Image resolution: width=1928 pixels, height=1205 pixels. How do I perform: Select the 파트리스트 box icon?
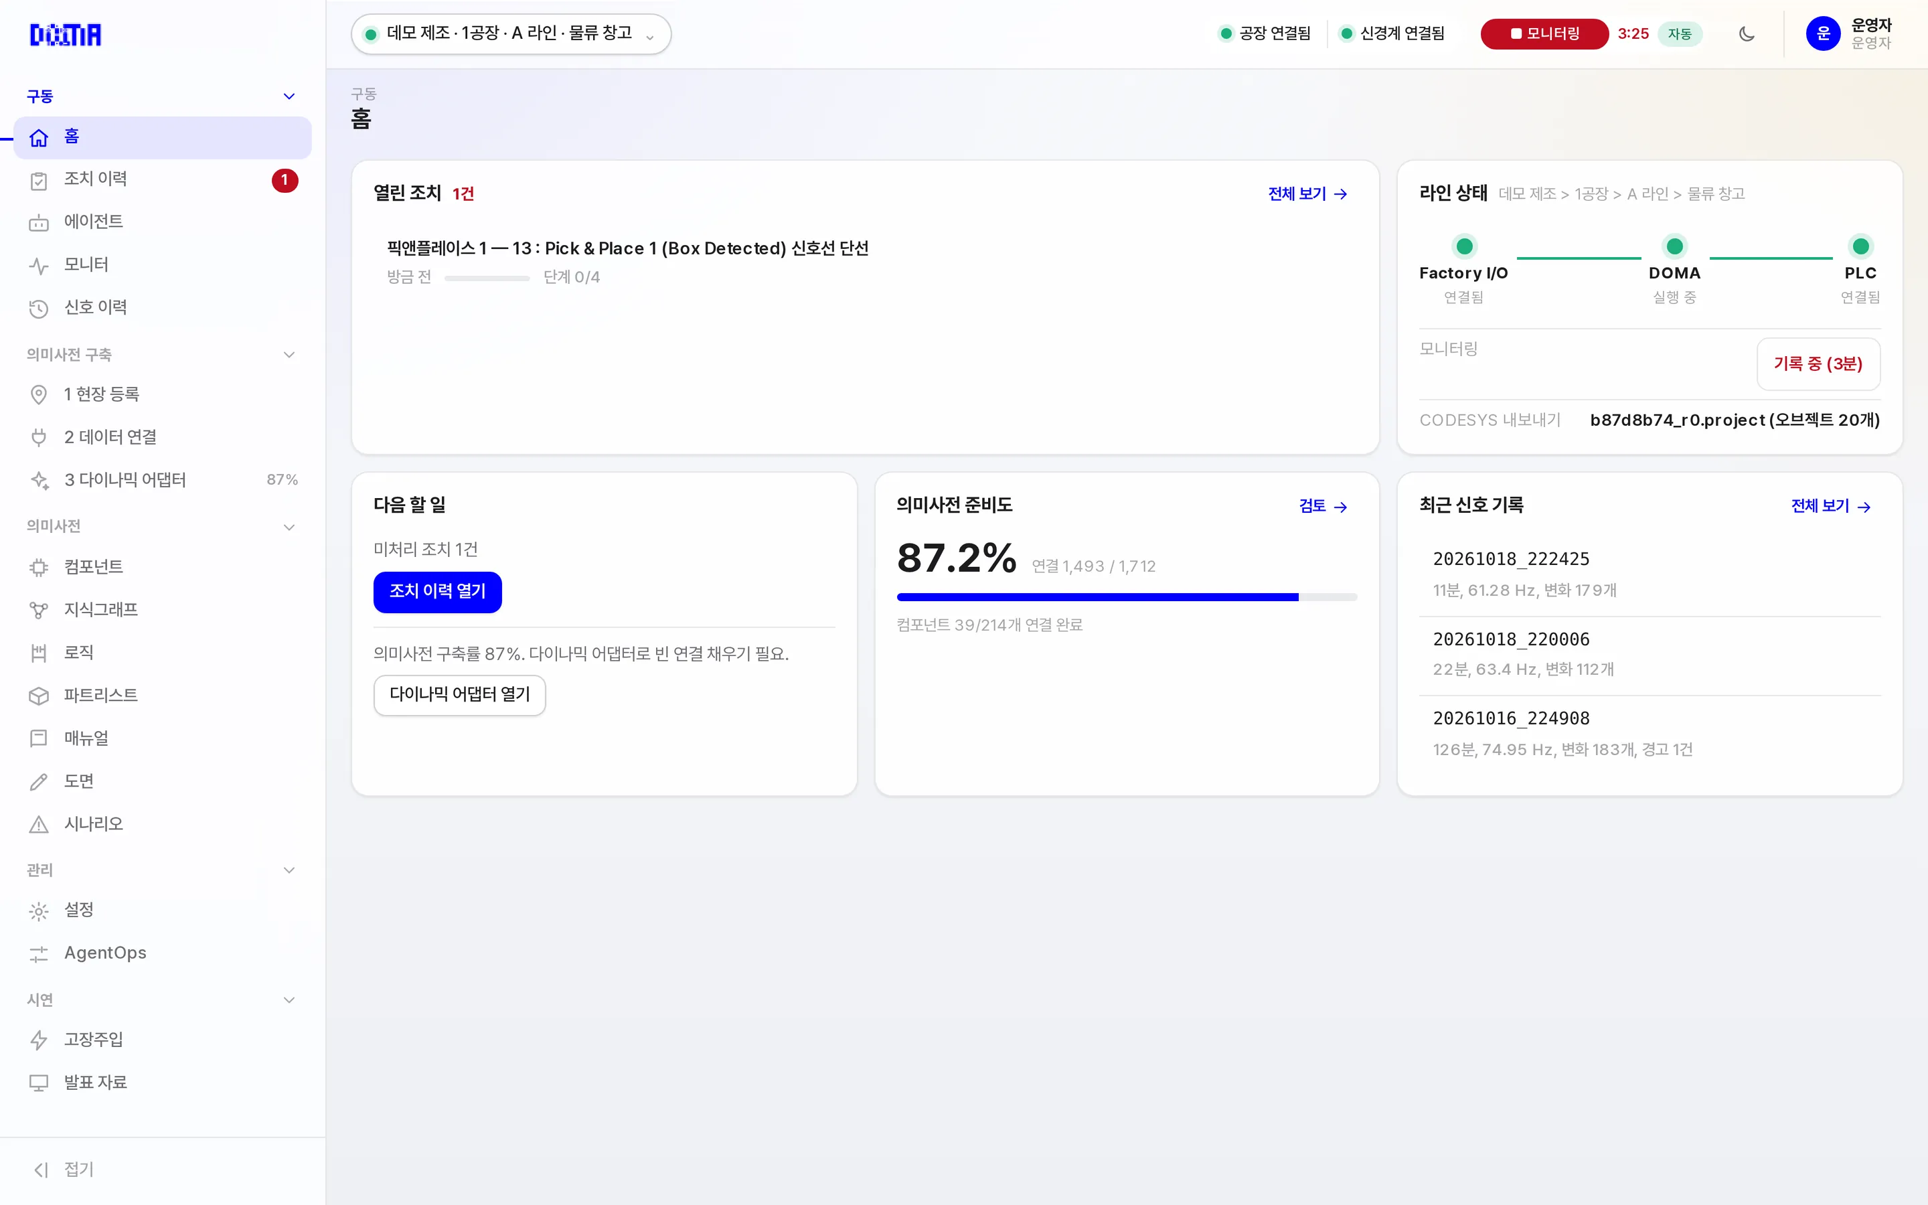(x=38, y=696)
